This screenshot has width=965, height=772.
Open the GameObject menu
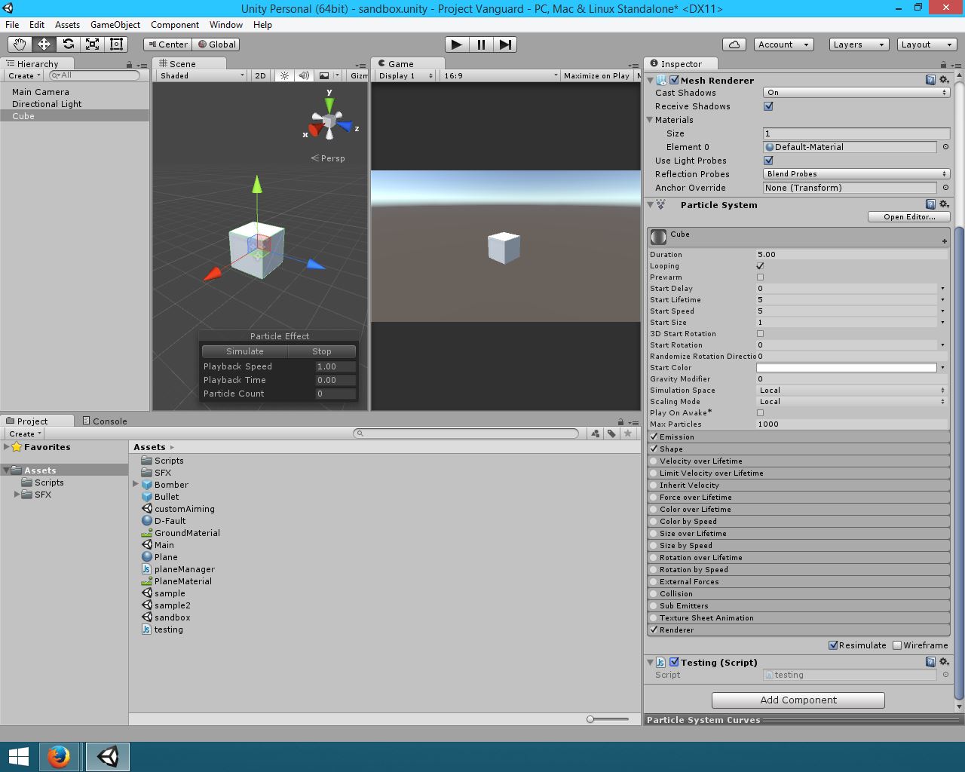point(115,25)
